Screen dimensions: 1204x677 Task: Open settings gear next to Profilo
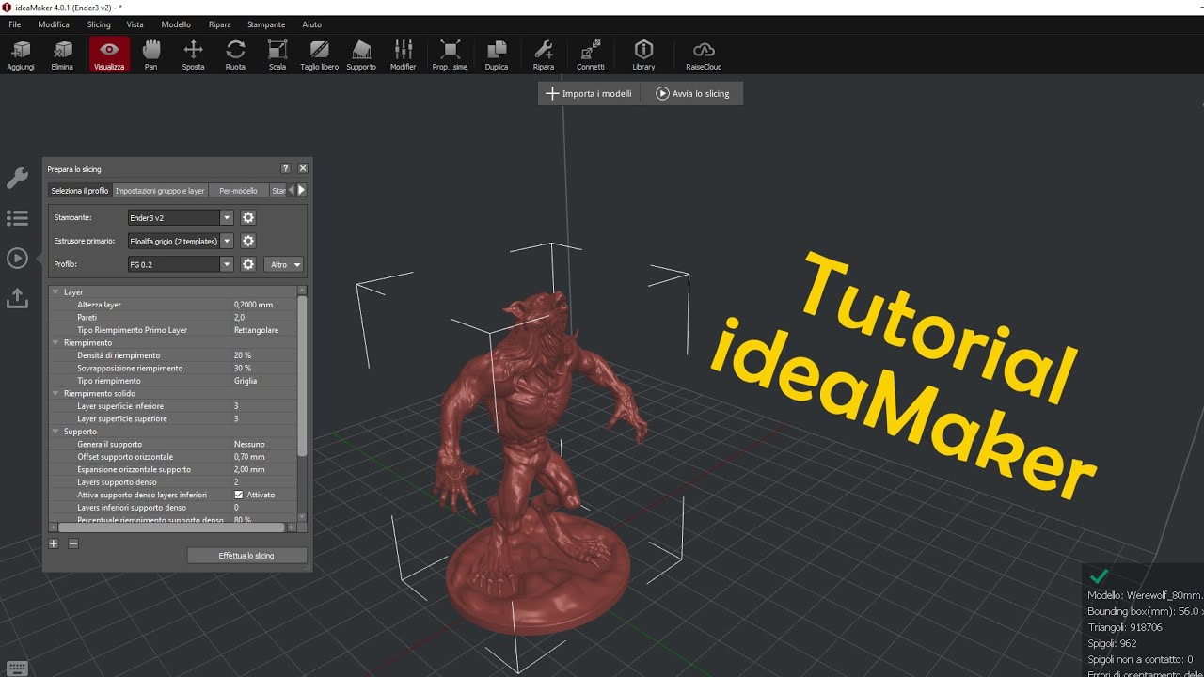[x=248, y=264]
